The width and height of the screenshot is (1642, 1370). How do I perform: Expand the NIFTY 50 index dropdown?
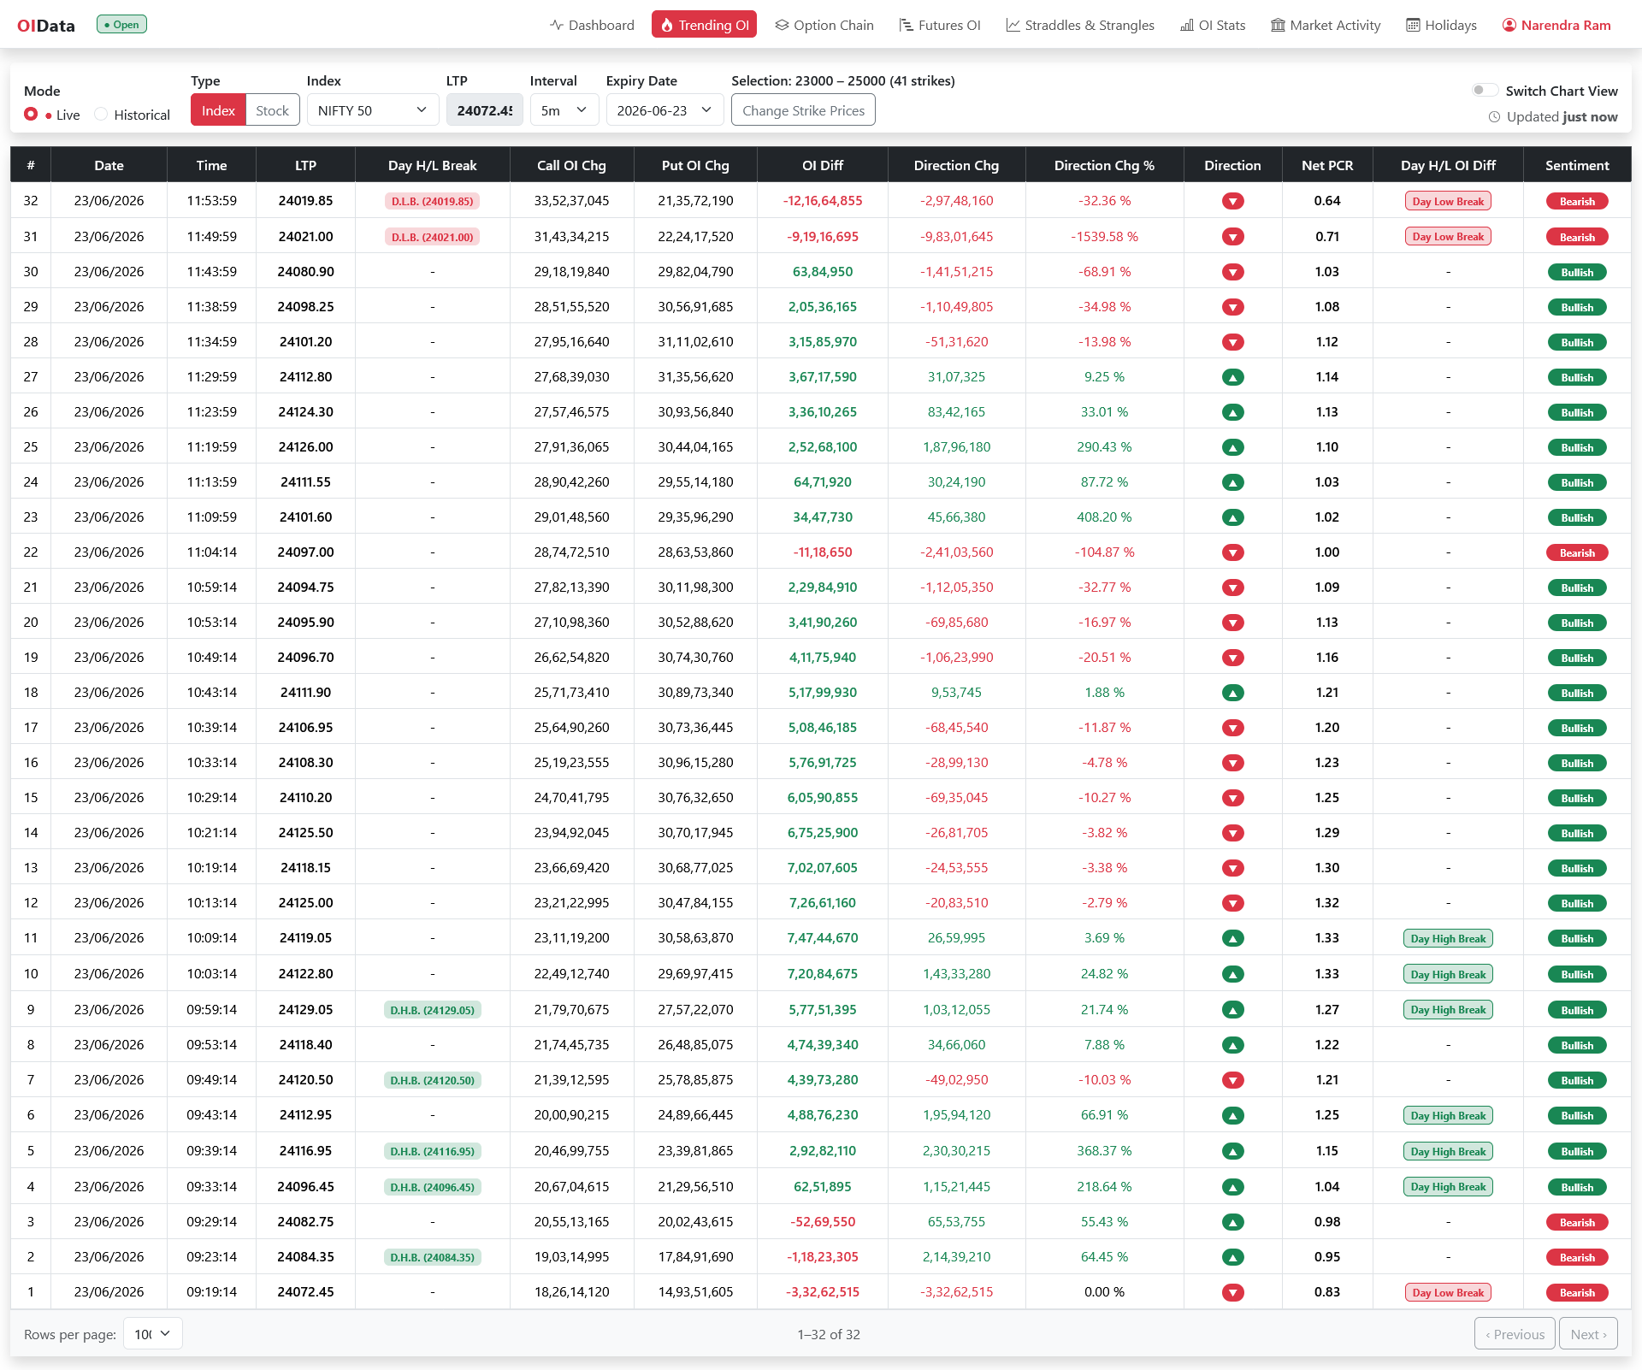point(372,110)
